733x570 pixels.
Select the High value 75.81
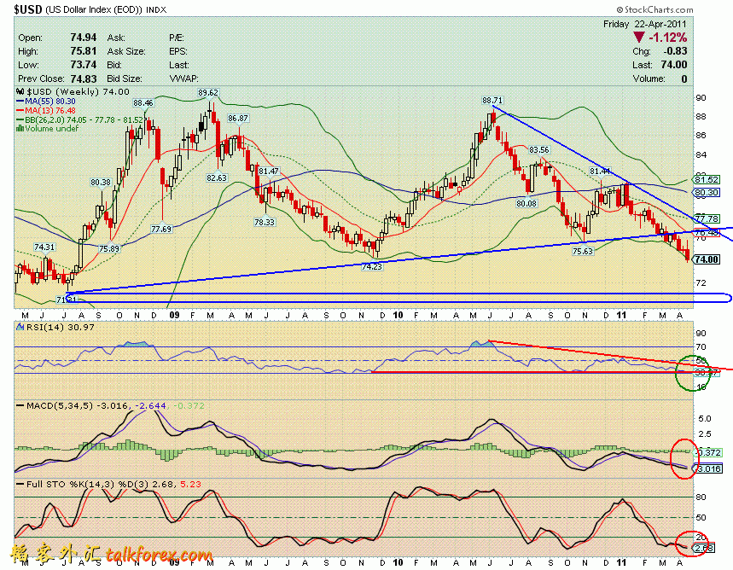pos(84,51)
